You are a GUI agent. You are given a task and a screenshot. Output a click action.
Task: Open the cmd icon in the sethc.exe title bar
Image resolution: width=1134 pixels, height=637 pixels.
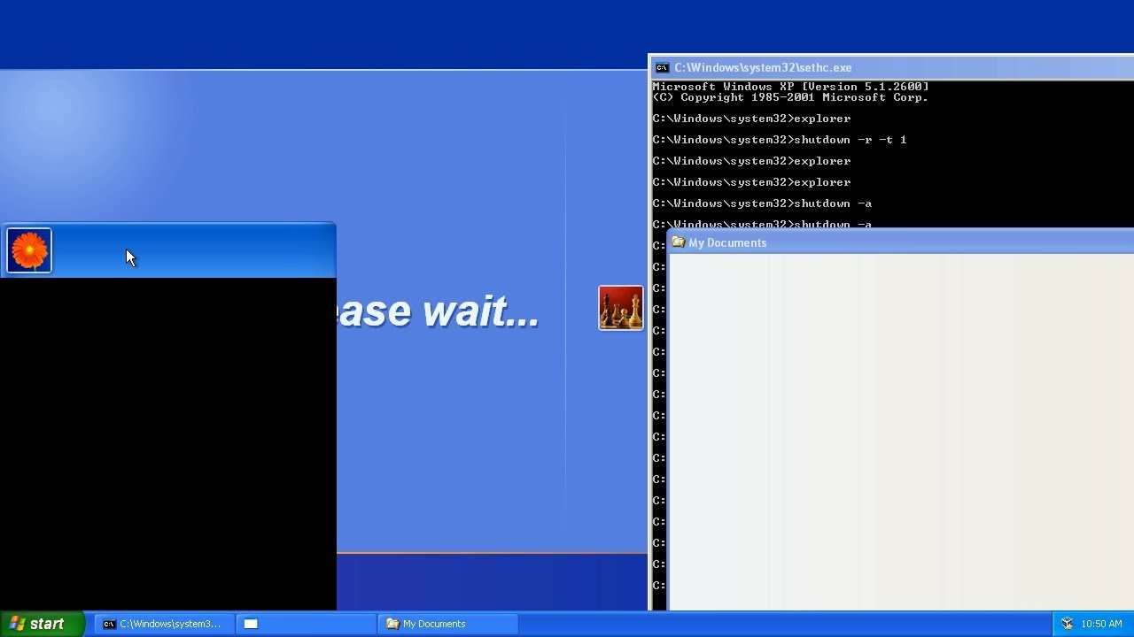(x=662, y=67)
